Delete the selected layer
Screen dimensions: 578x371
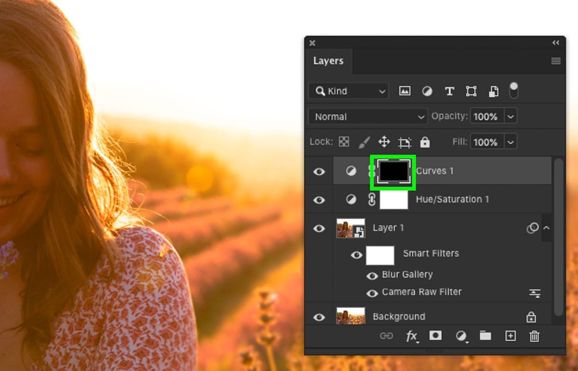pyautogui.click(x=534, y=336)
